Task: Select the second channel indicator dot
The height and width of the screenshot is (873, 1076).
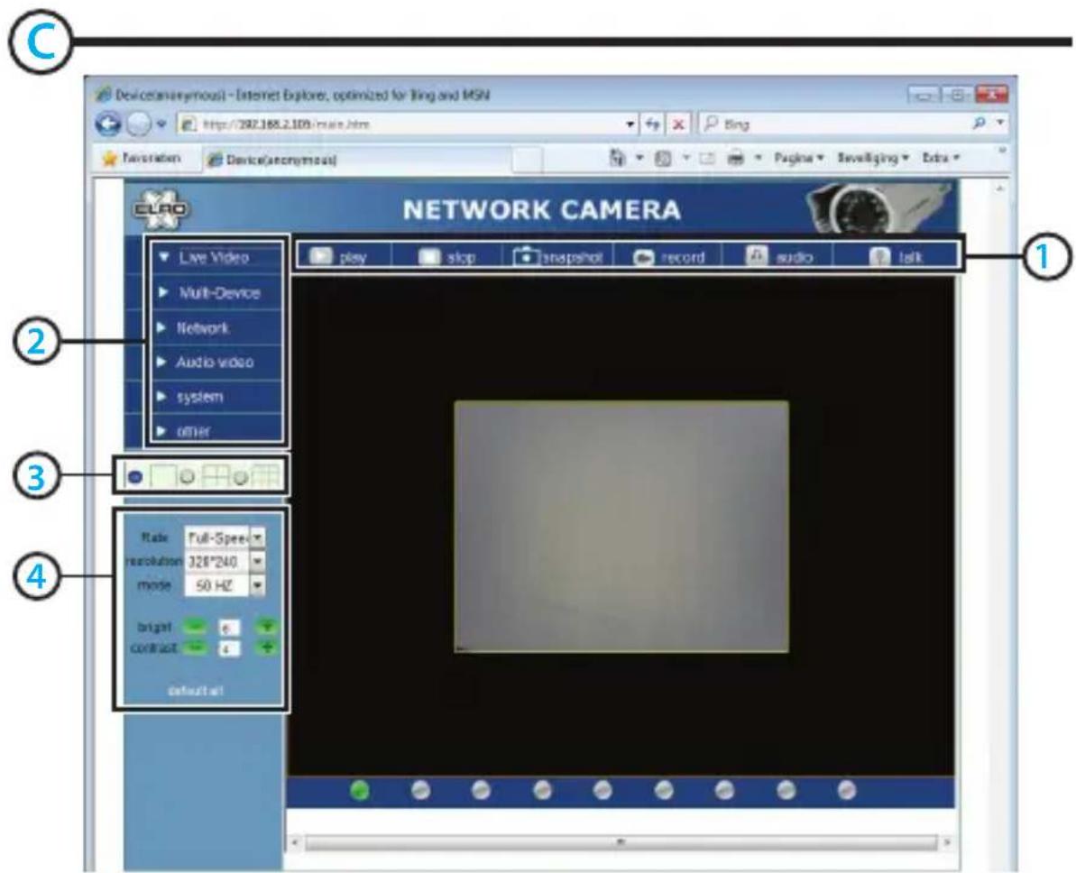Action: [420, 791]
